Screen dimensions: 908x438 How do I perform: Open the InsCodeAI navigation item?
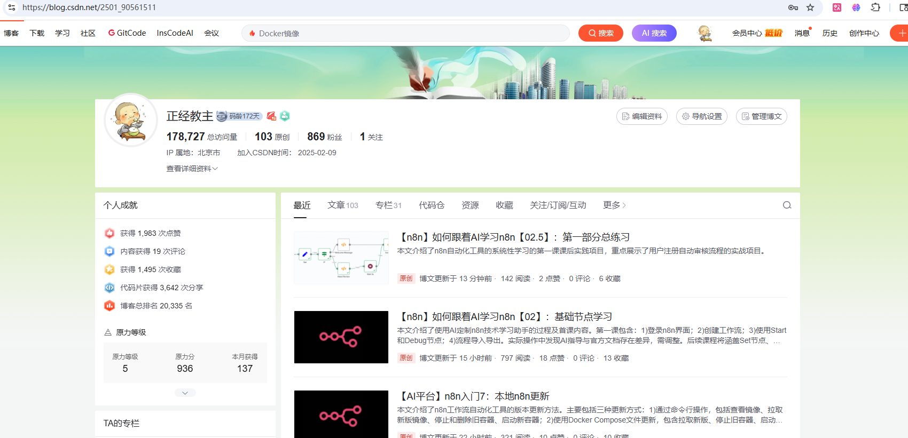175,33
